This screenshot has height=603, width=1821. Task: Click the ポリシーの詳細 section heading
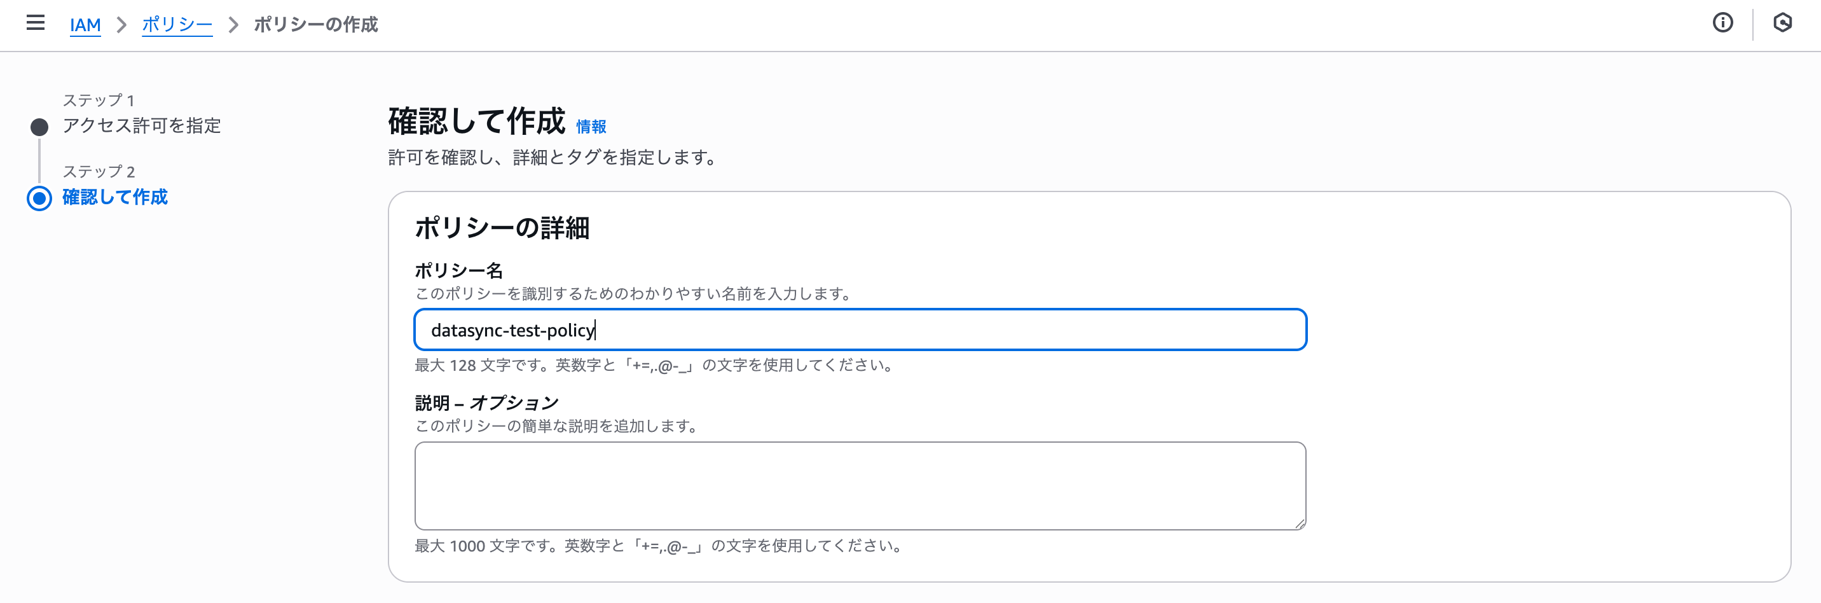pyautogui.click(x=502, y=228)
